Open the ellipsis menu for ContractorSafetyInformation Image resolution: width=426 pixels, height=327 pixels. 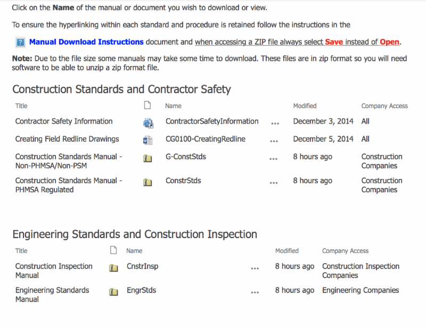coord(275,122)
